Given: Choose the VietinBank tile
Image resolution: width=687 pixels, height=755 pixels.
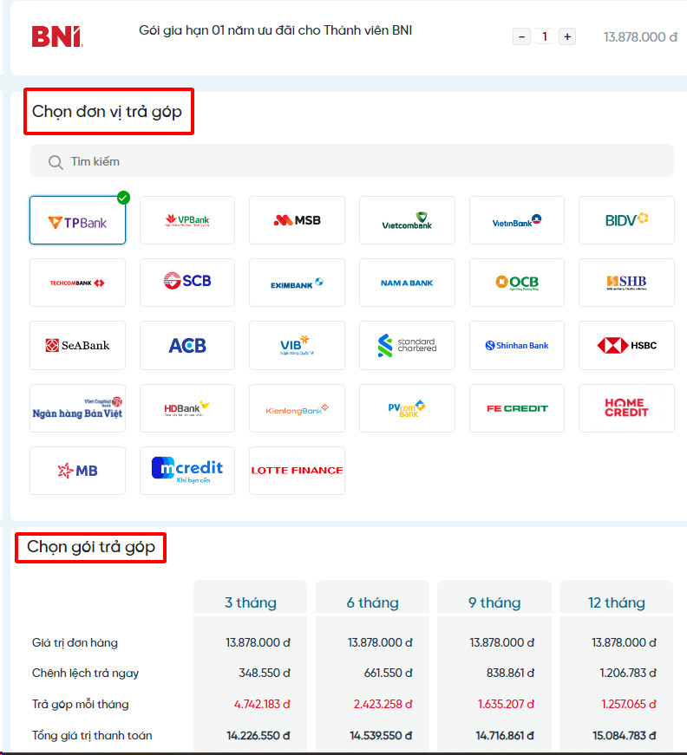Looking at the screenshot, I should pyautogui.click(x=517, y=220).
